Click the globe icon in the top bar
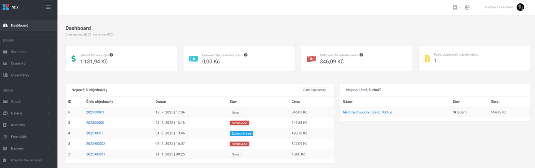The image size is (535, 168). click(467, 8)
